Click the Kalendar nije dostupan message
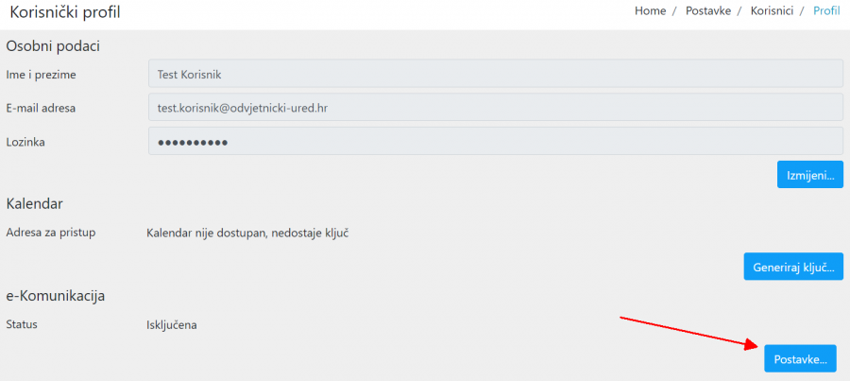Viewport: 850px width, 381px height. [248, 233]
